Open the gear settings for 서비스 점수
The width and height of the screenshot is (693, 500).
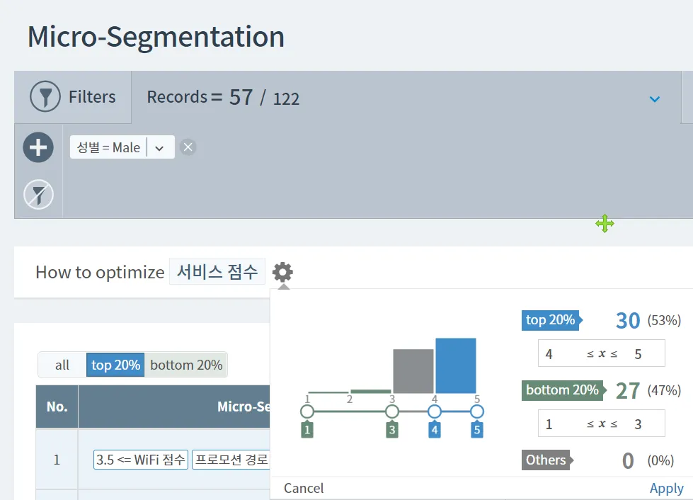[282, 272]
